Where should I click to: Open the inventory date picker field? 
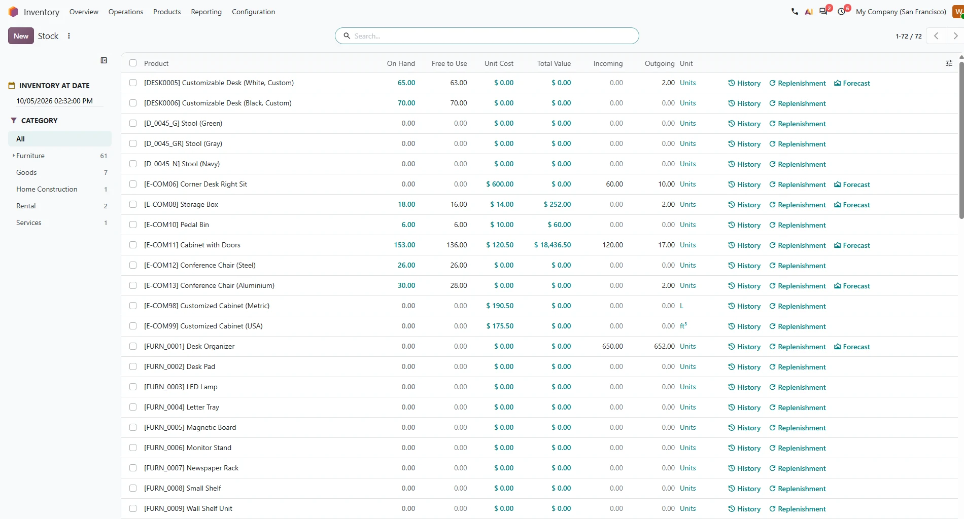pos(59,101)
